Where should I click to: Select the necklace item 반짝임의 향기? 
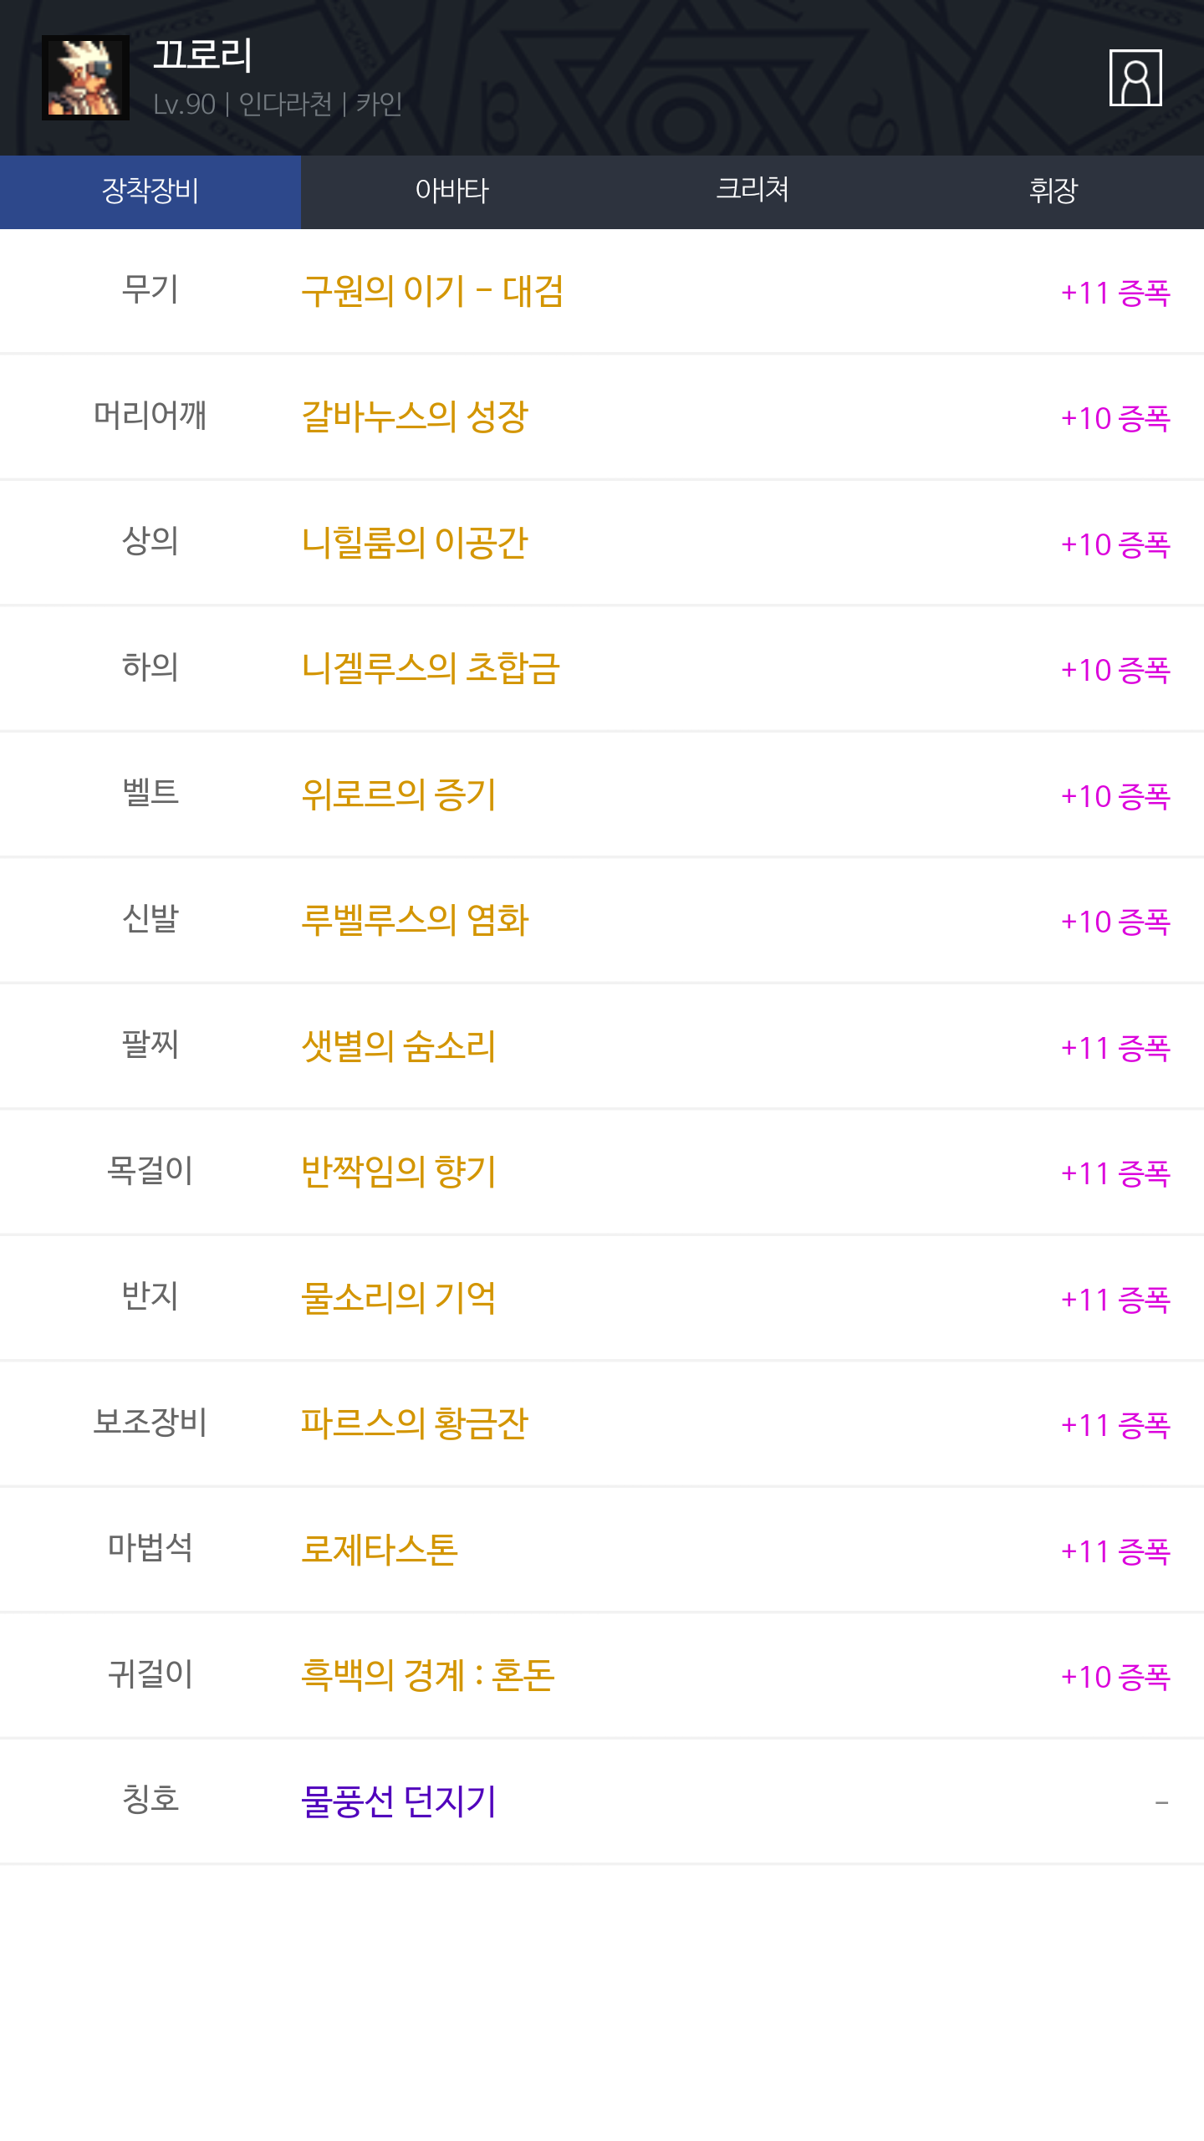(x=399, y=1173)
